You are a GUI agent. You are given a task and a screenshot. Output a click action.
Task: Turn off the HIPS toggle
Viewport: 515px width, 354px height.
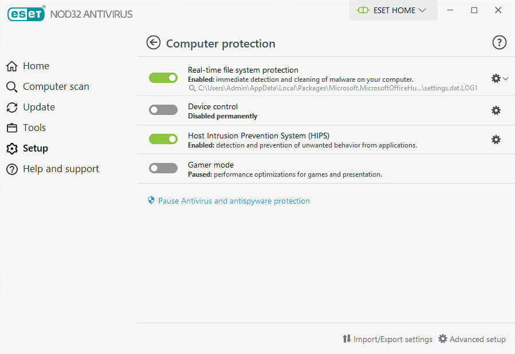click(x=163, y=139)
